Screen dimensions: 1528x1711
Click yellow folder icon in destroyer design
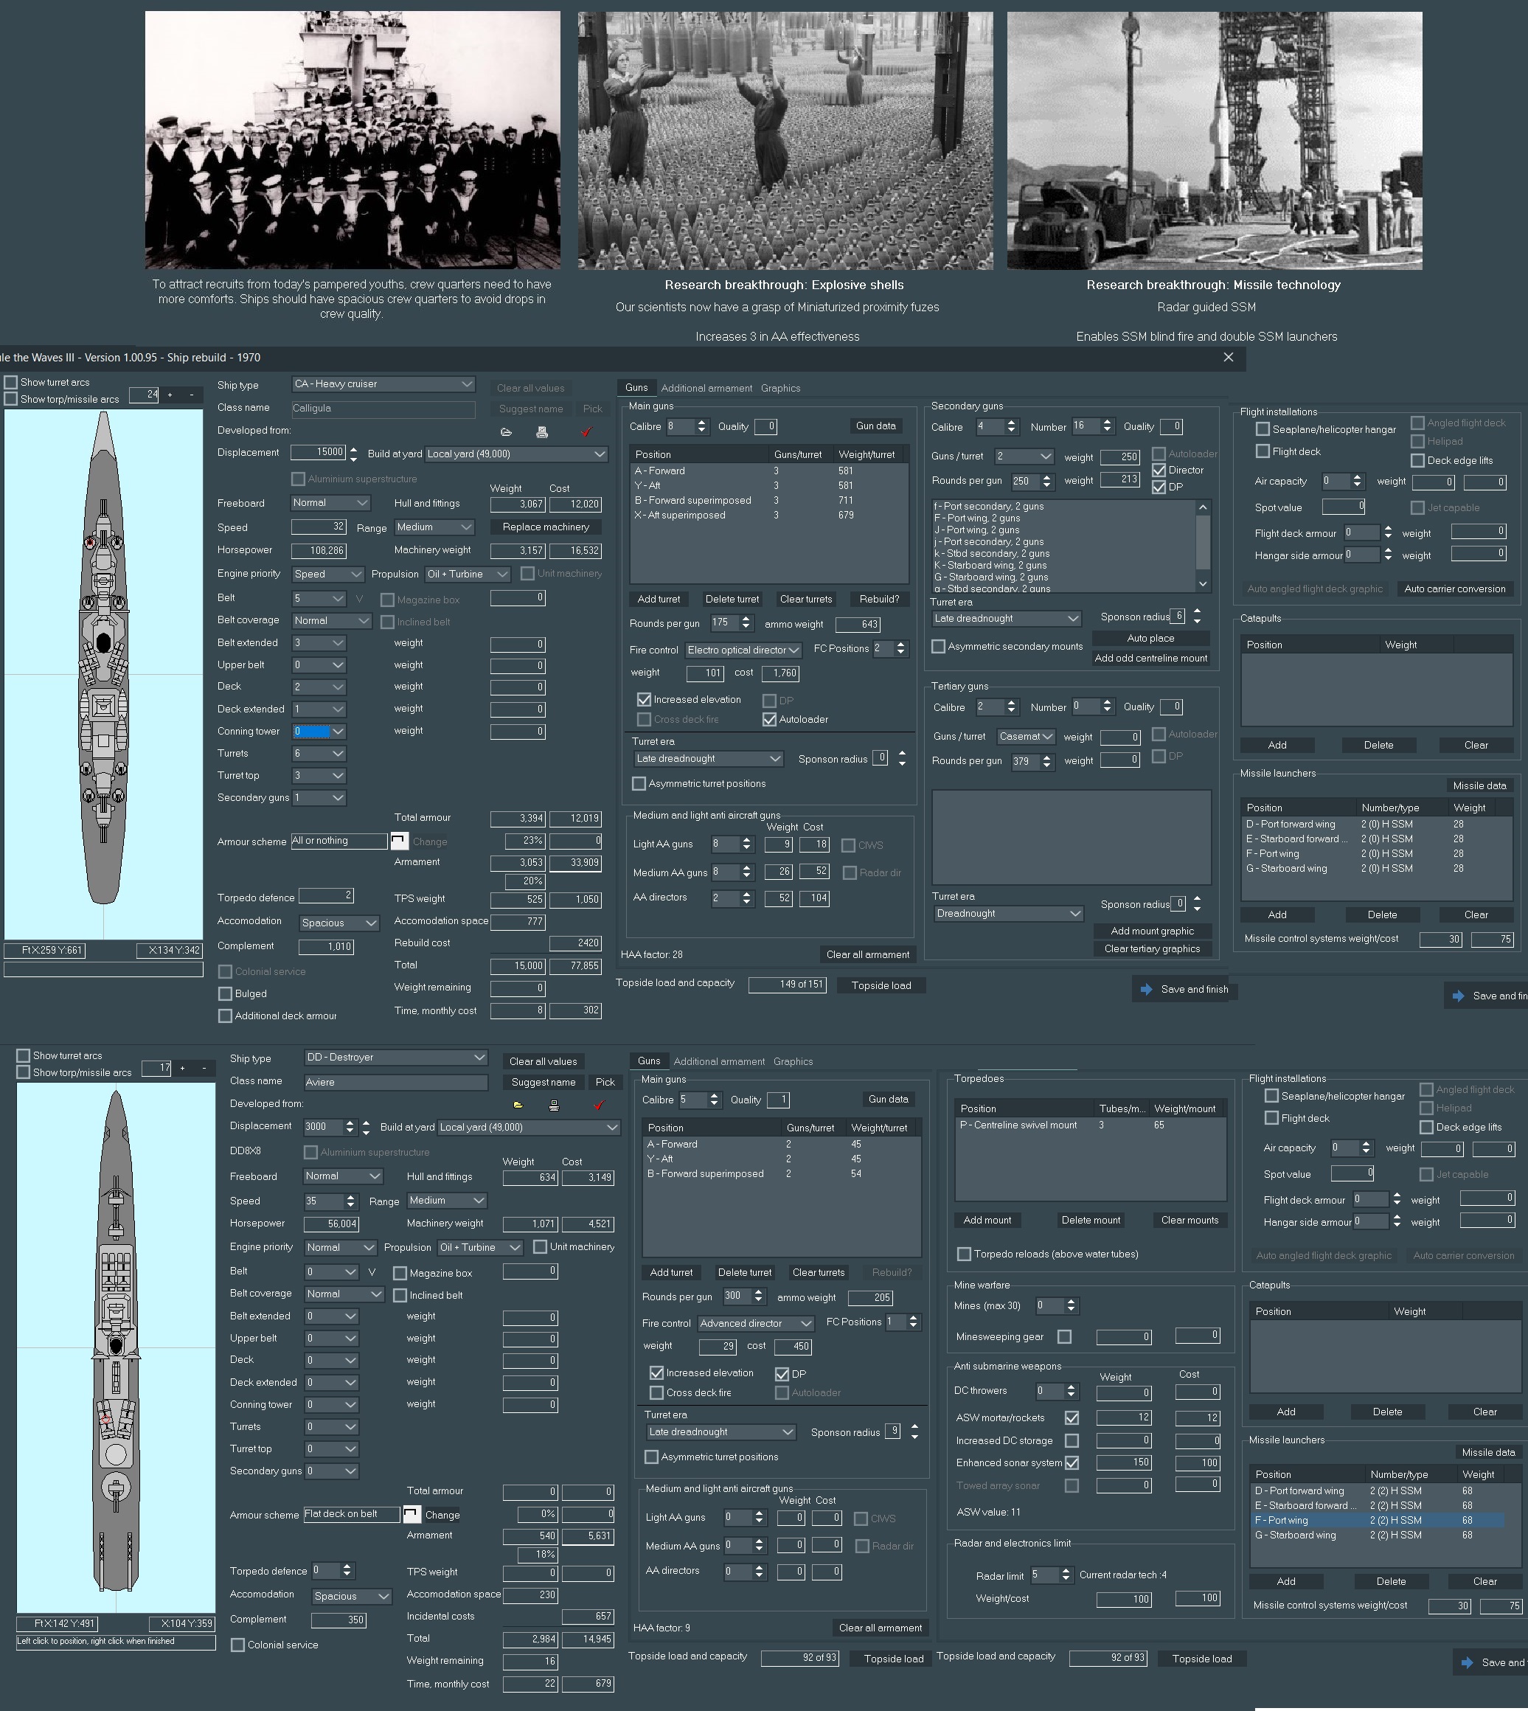(518, 1106)
